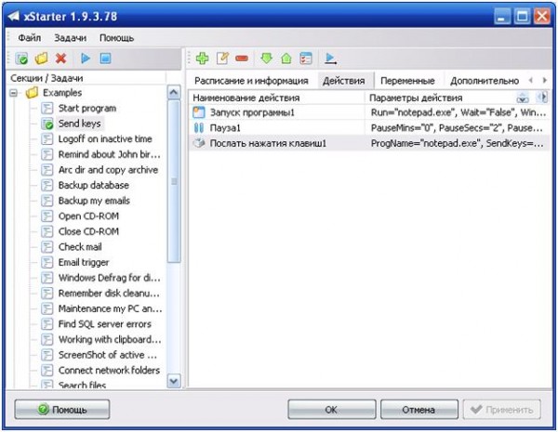Click the Отмена button
The width and height of the screenshot is (558, 432).
pos(418,410)
